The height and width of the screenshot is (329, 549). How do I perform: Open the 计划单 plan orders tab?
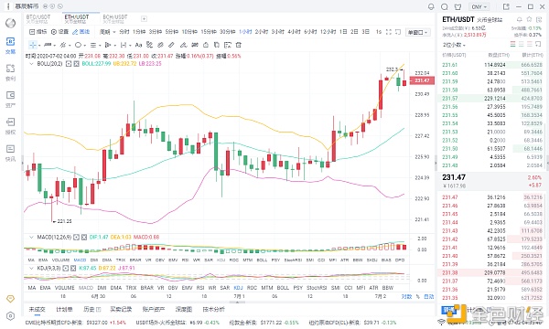click(64, 309)
